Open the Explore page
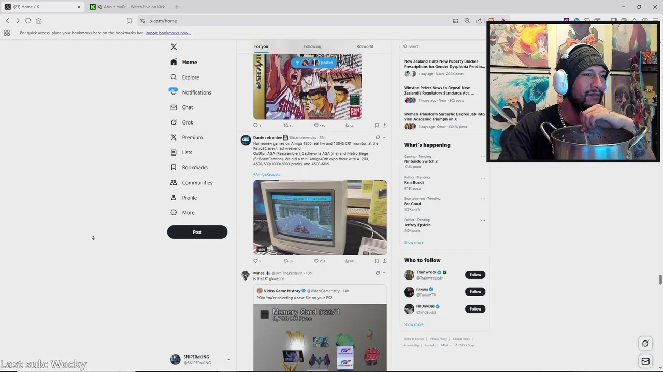The width and height of the screenshot is (663, 372). click(185, 78)
